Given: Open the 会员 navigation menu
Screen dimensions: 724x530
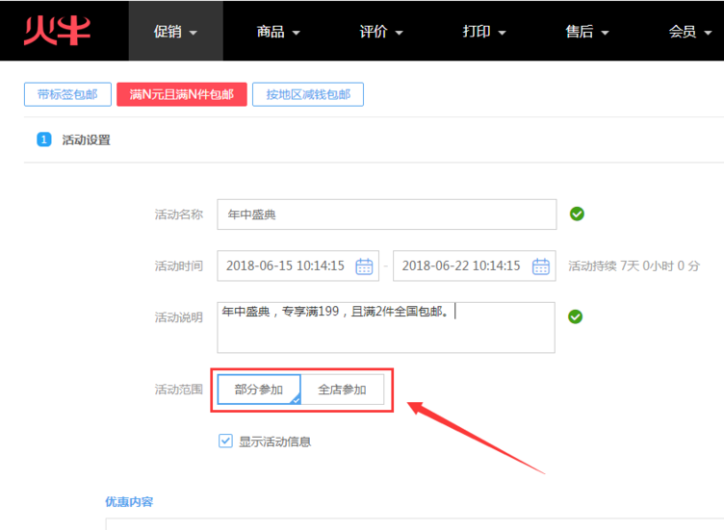Looking at the screenshot, I should click(x=690, y=31).
